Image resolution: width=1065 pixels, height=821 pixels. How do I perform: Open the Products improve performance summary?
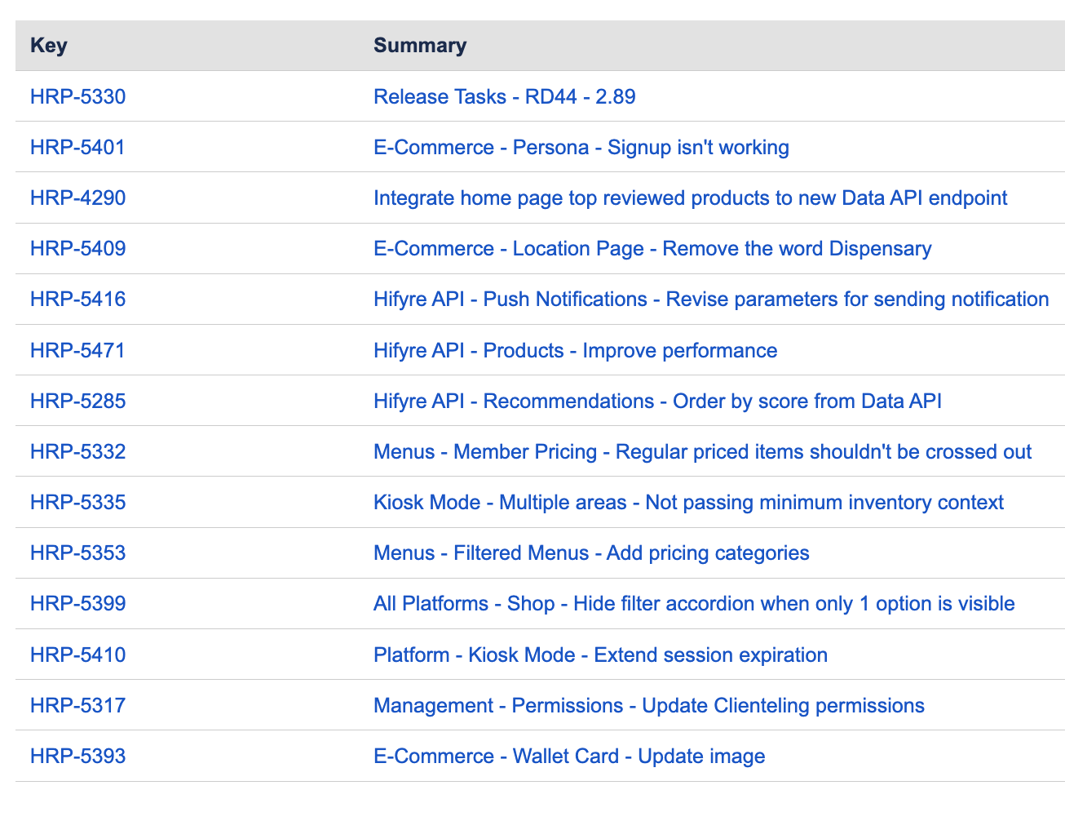[575, 351]
